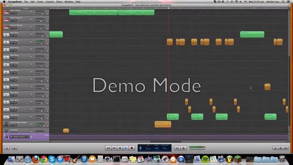This screenshot has width=293, height=165.
Task: Open Spotlight search in the menu bar
Action: pyautogui.click(x=283, y=1)
